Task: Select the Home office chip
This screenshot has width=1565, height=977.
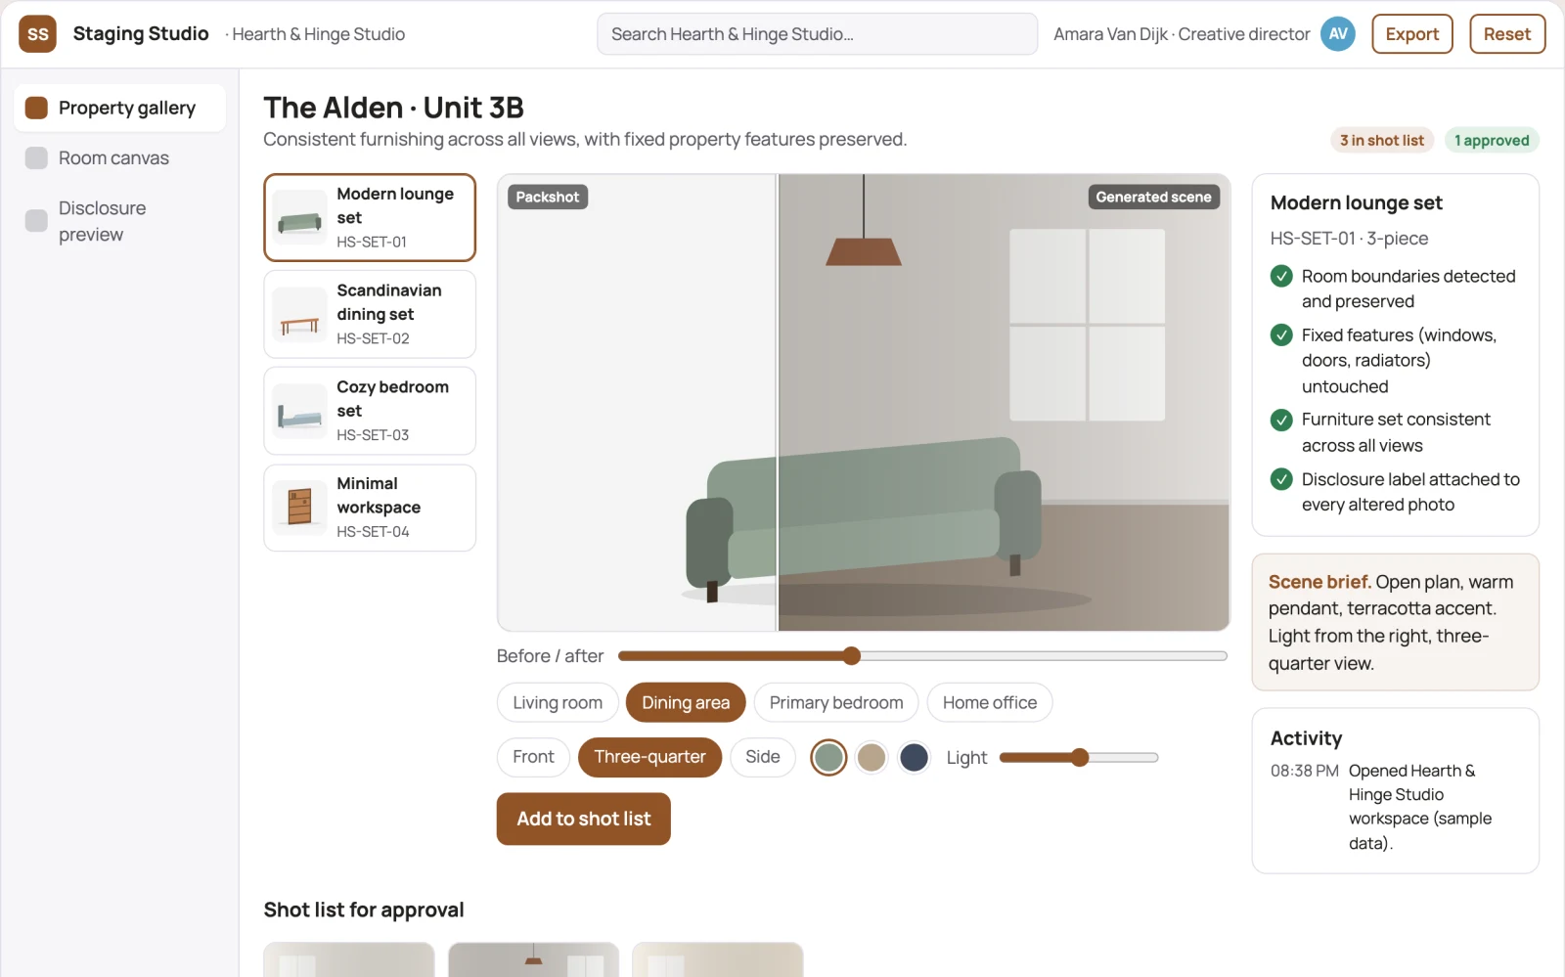Action: click(x=990, y=703)
